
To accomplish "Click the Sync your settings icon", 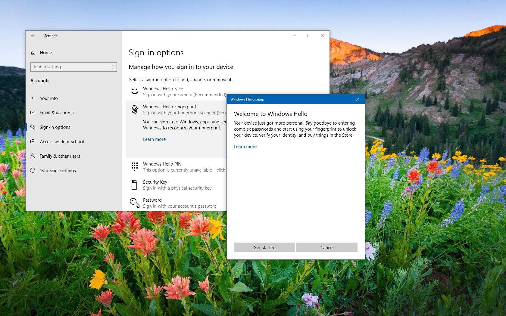I will coord(33,170).
